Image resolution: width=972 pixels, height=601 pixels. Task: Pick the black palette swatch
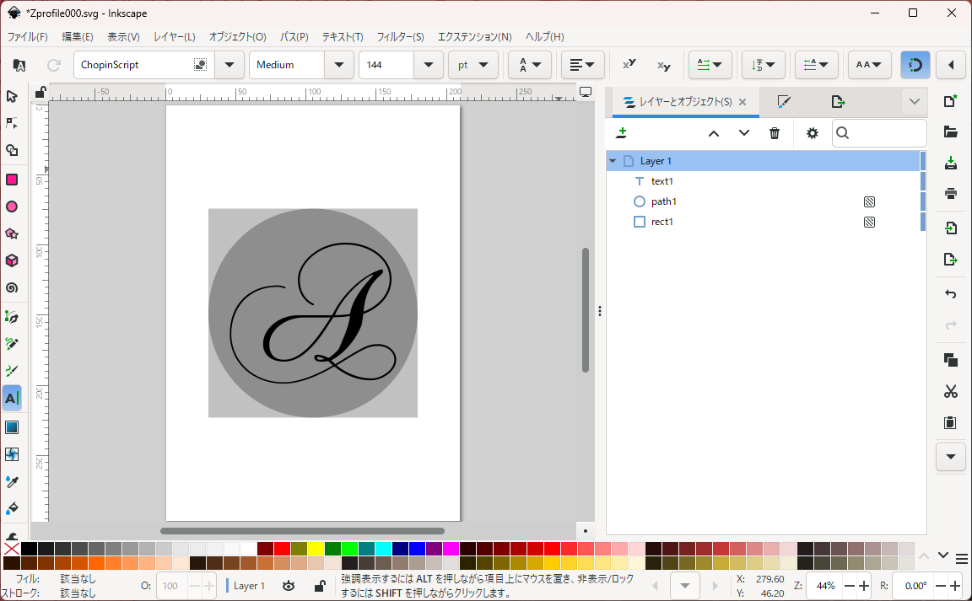click(29, 549)
